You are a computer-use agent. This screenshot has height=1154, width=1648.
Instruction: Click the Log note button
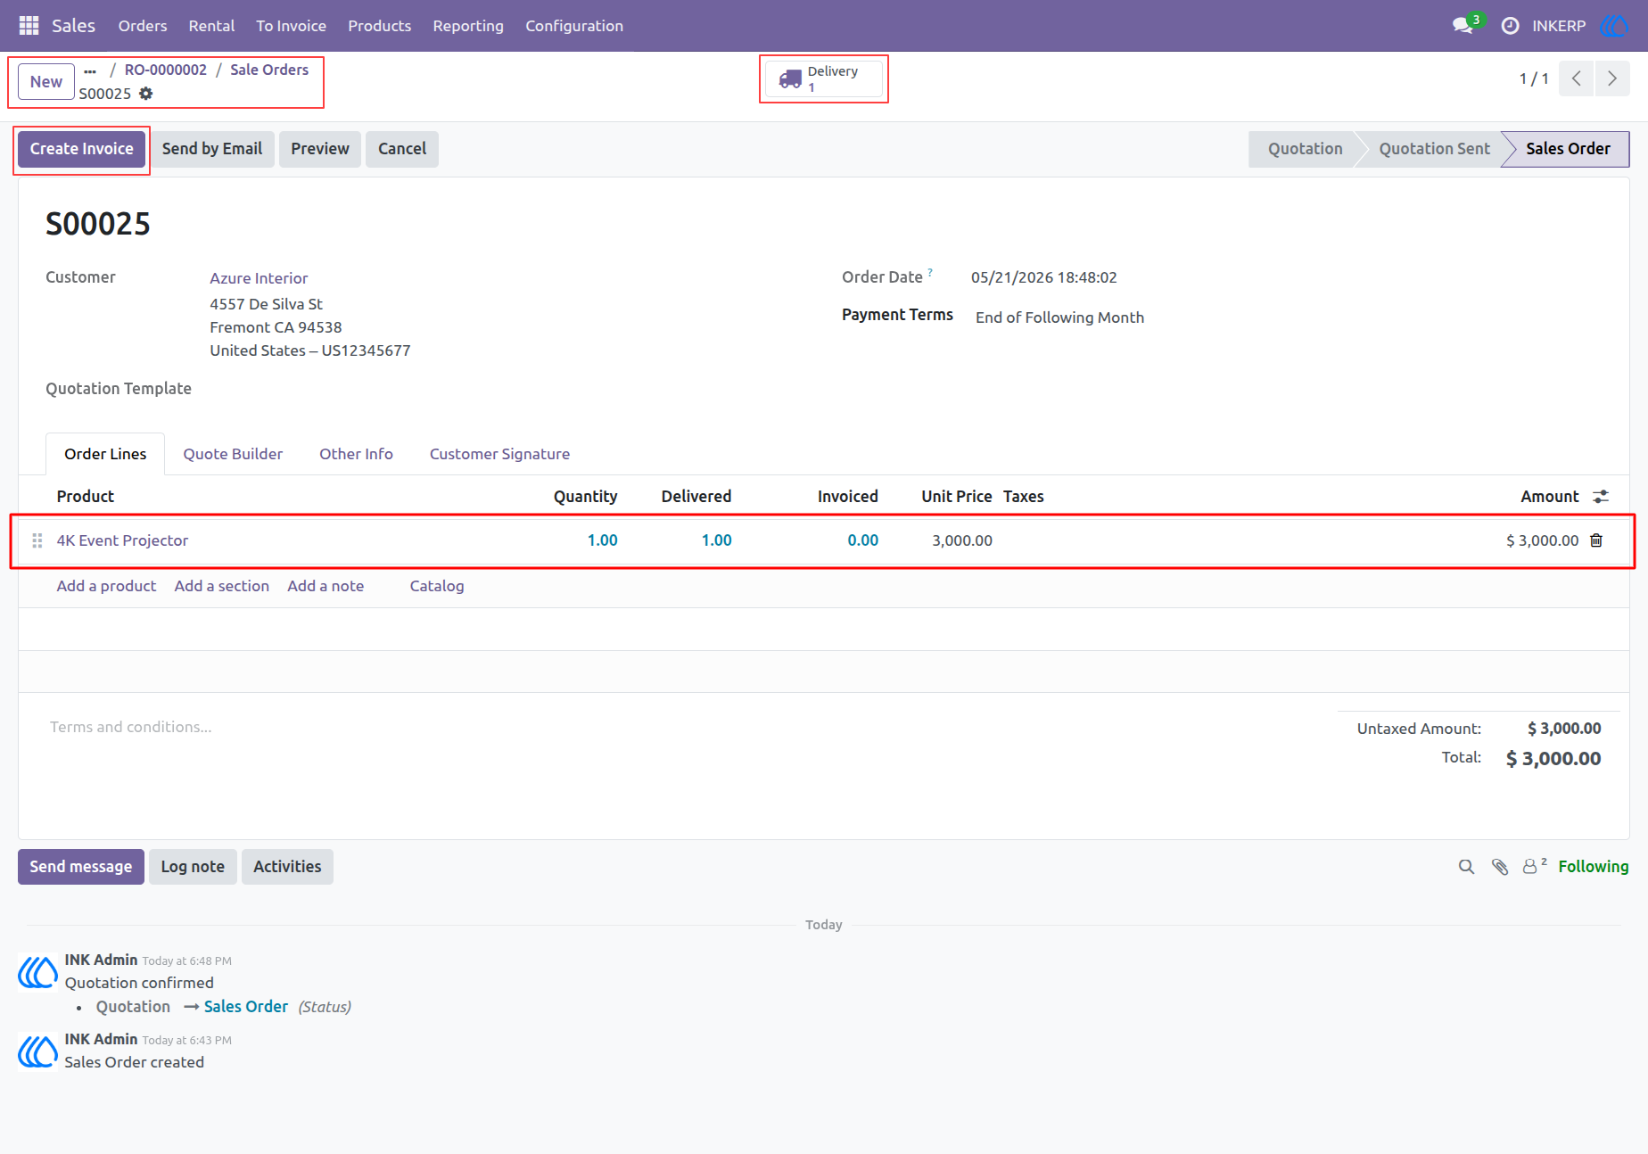pos(193,867)
